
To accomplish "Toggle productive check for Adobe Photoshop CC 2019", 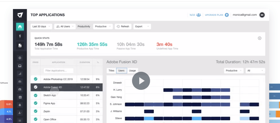I will (36, 79).
